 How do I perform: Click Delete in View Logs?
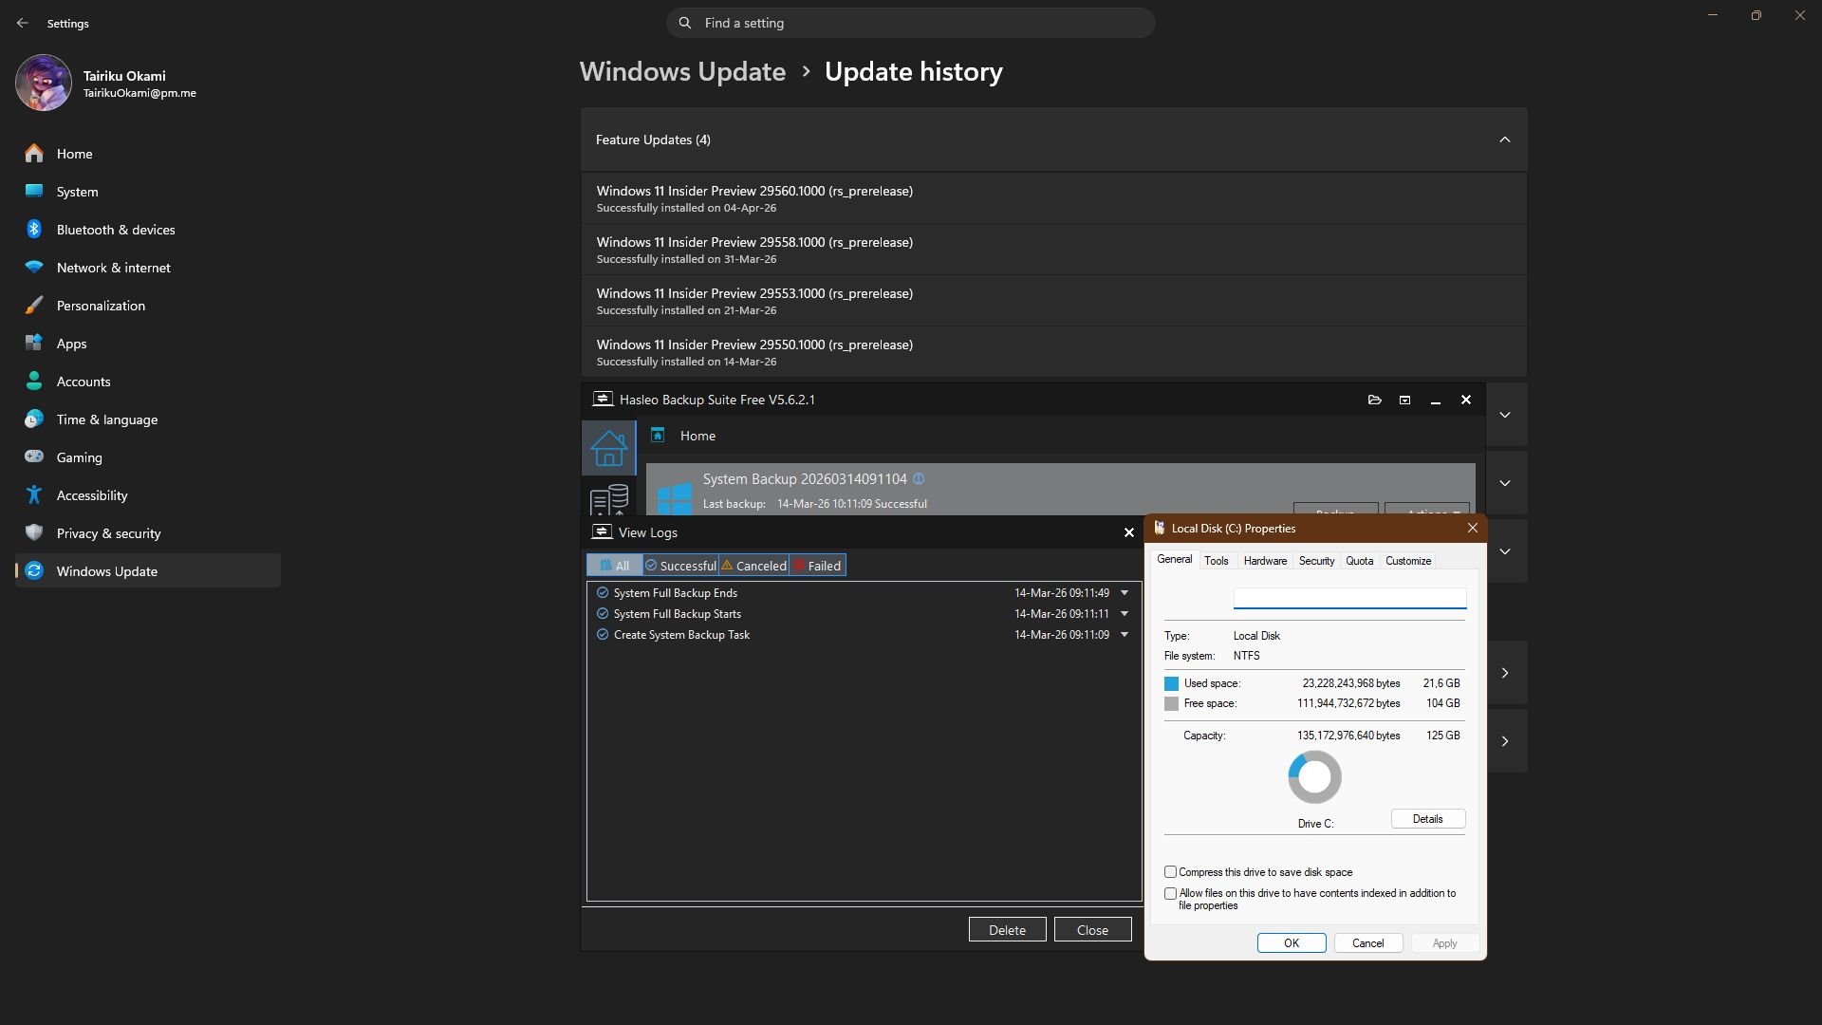(1007, 930)
